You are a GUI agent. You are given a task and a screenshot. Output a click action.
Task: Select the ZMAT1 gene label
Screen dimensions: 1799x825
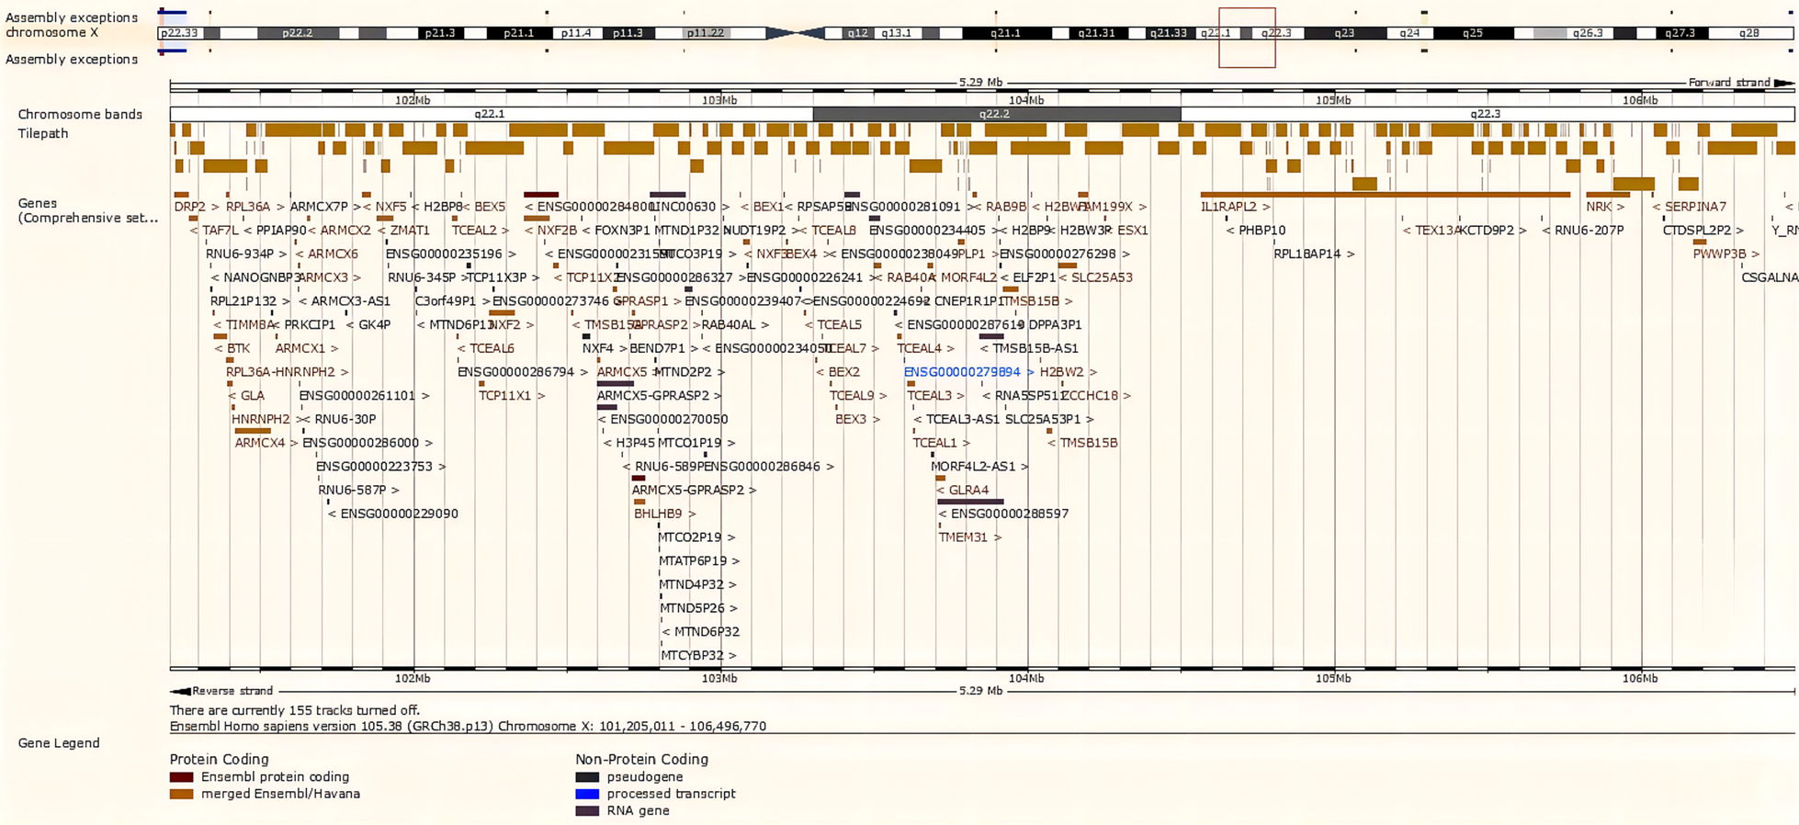pyautogui.click(x=403, y=231)
